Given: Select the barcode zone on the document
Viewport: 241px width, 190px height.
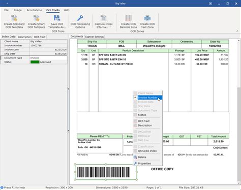Looking at the screenshot, I should [x=106, y=172].
